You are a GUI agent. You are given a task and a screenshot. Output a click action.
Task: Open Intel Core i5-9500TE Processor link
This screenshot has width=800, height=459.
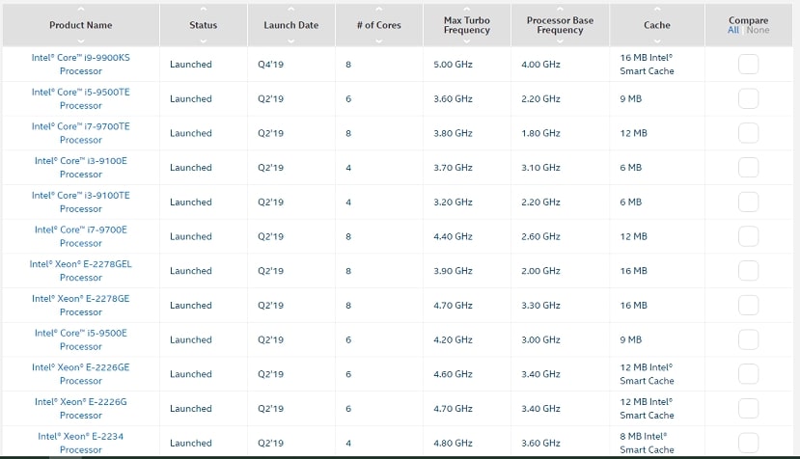pos(80,99)
